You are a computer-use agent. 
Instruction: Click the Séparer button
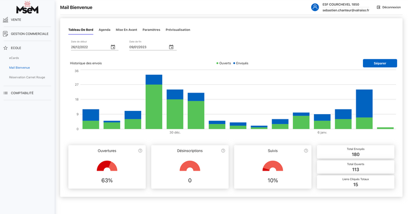pyautogui.click(x=380, y=63)
